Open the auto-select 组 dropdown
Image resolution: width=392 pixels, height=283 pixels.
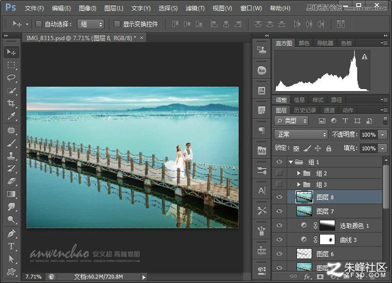pyautogui.click(x=91, y=24)
